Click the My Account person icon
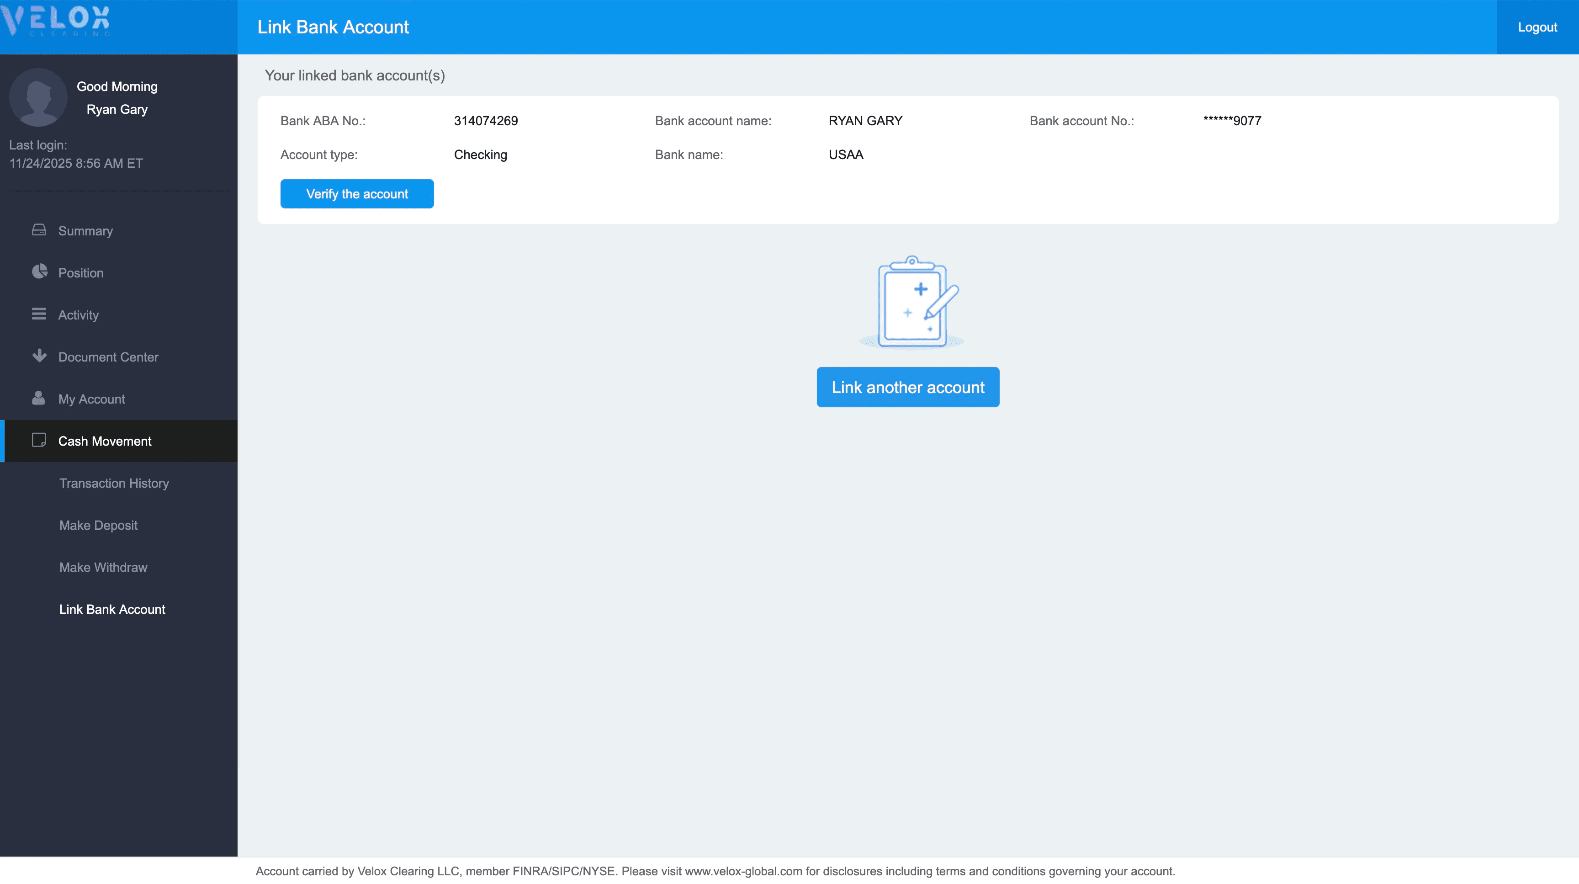1579x884 pixels. [x=39, y=398]
